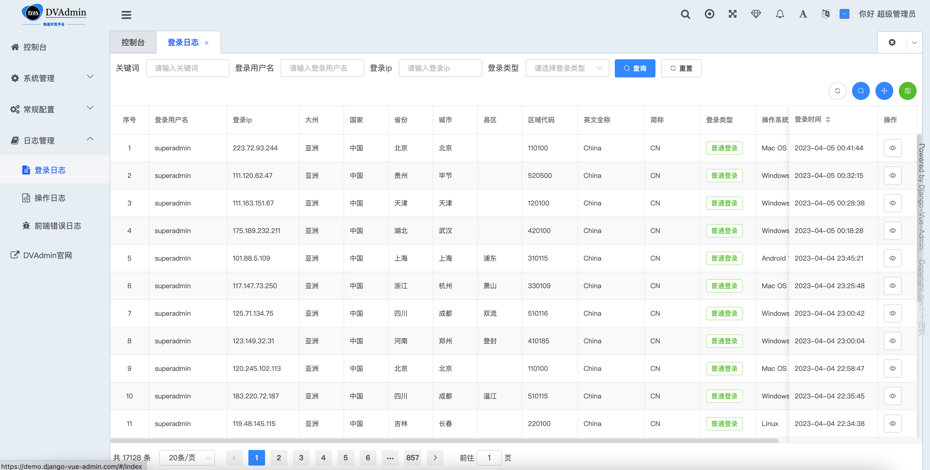The image size is (930, 470).
Task: Click the table refresh round button
Action: pos(837,90)
